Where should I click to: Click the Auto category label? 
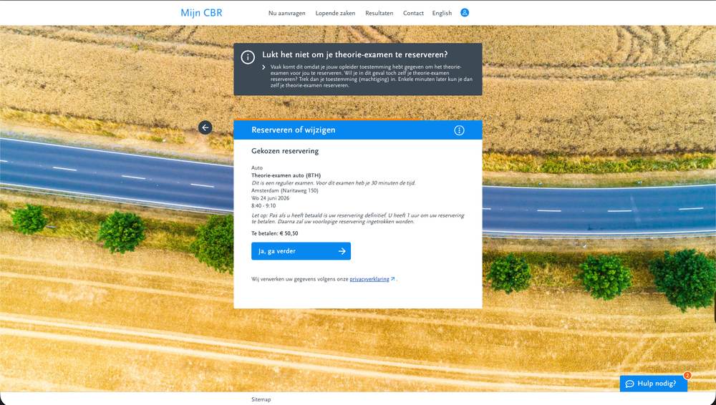point(257,168)
